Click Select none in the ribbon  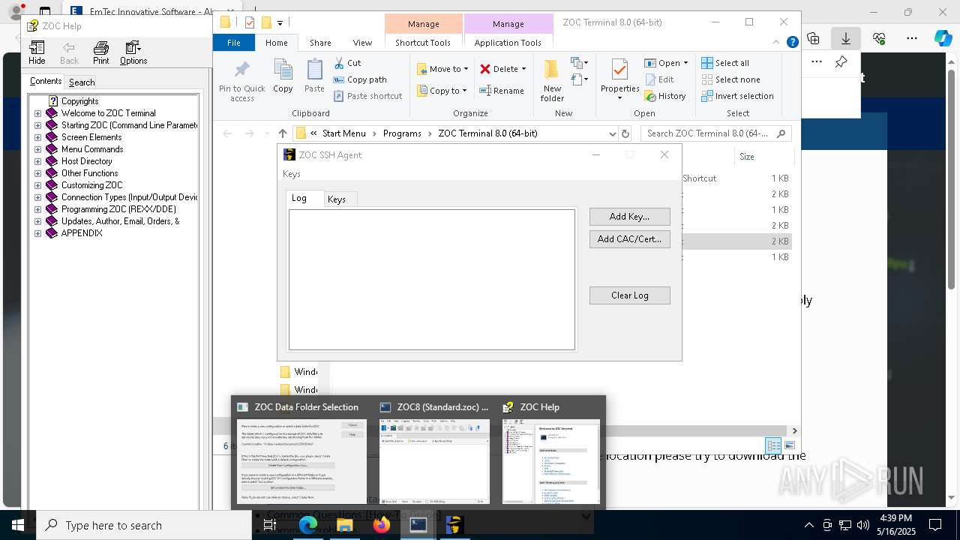pos(730,79)
